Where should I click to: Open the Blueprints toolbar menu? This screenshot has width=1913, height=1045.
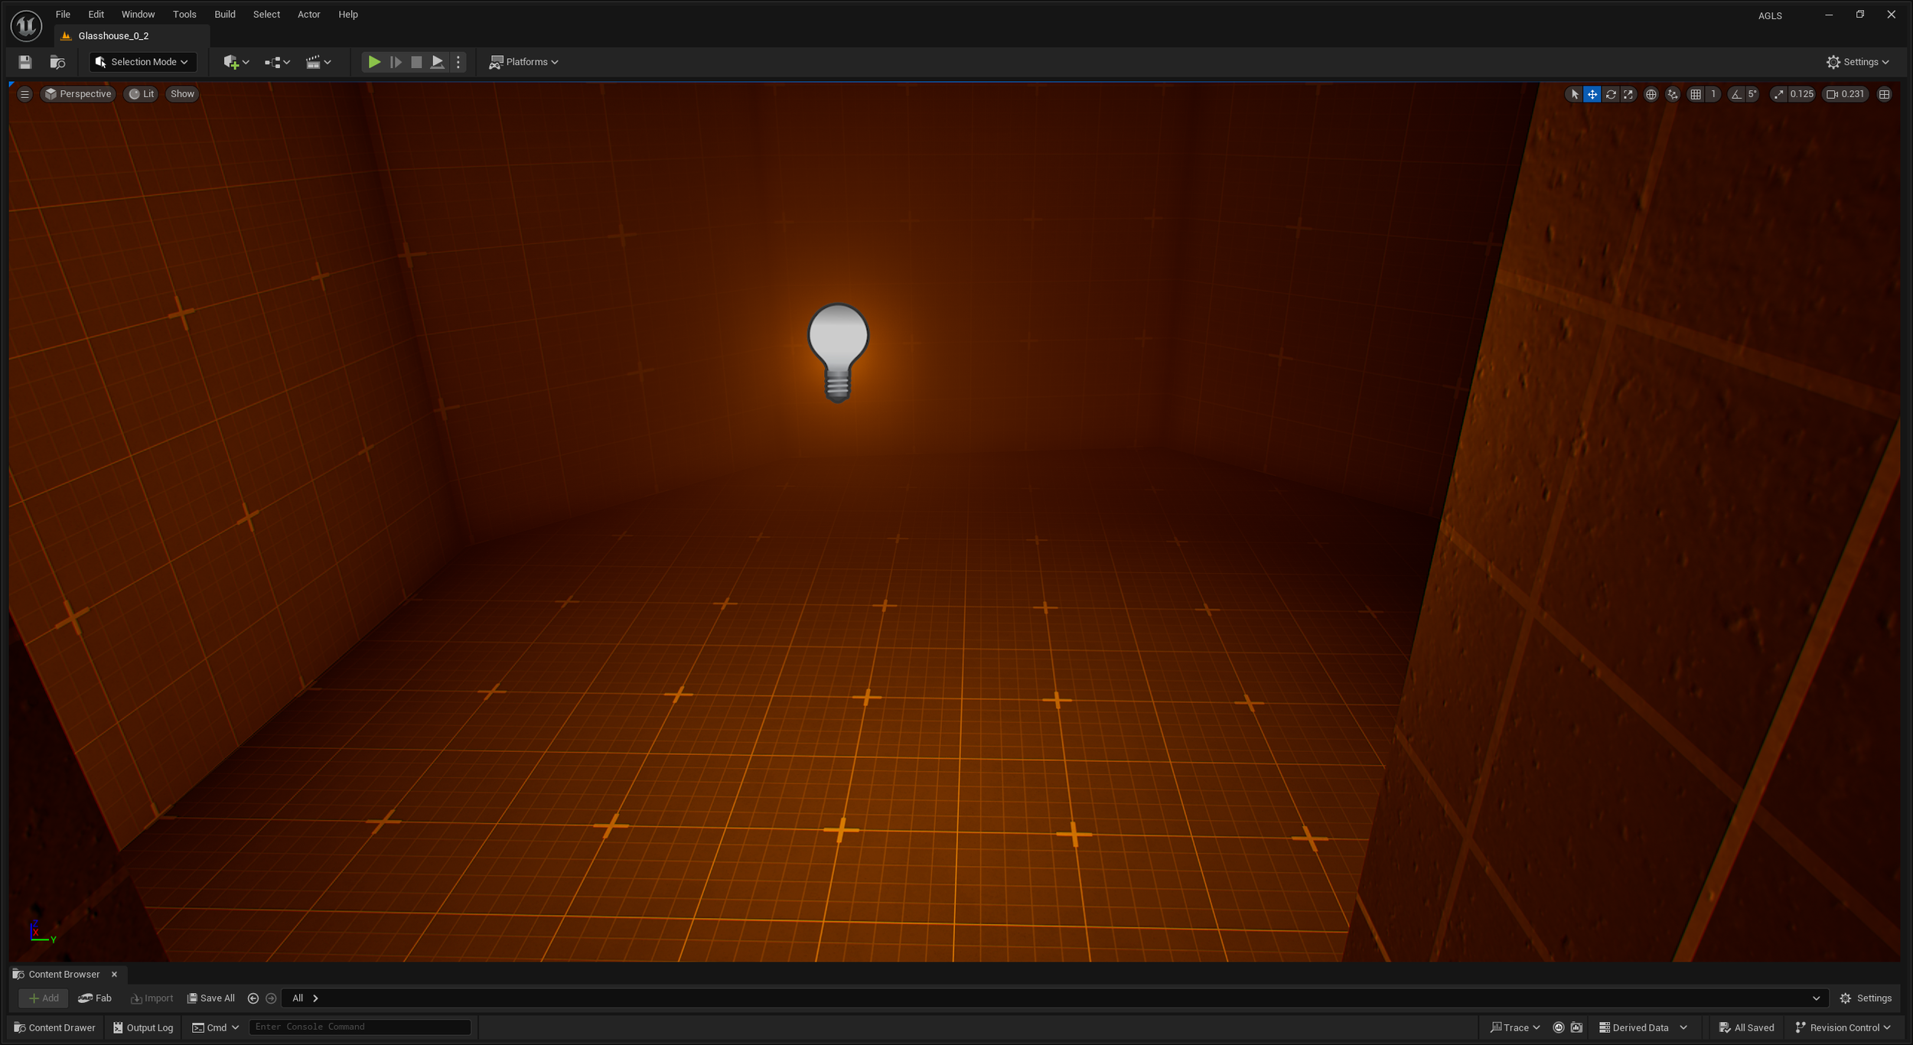277,62
